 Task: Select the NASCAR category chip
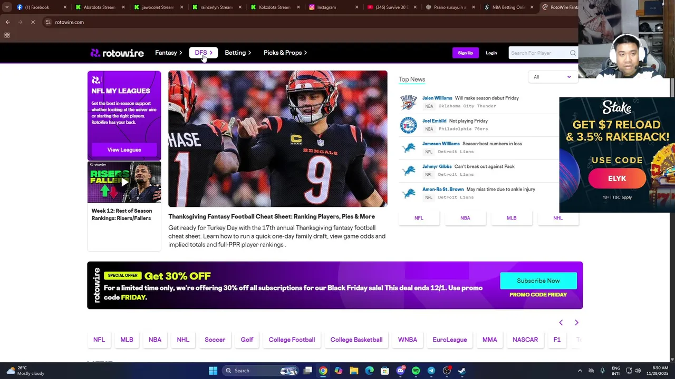[525, 340]
